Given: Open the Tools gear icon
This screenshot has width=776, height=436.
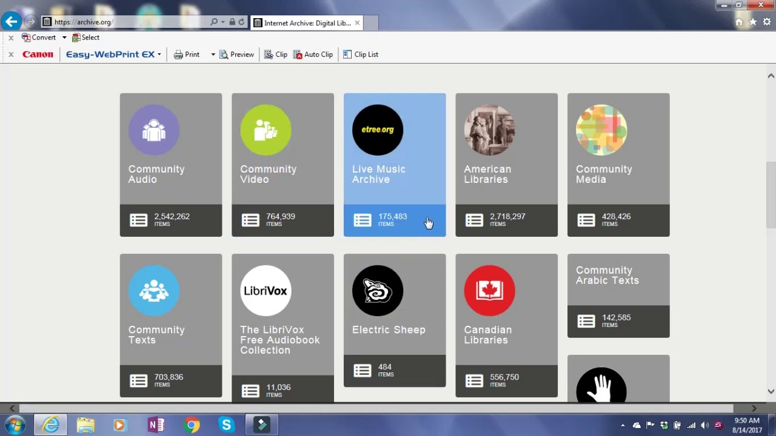Looking at the screenshot, I should pos(767,22).
